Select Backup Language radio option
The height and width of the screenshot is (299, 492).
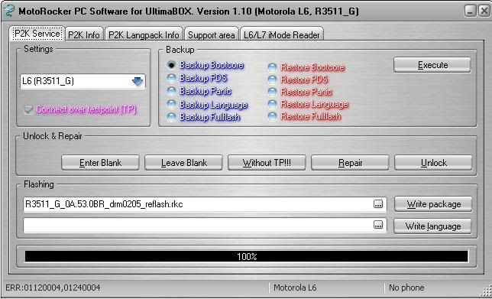coord(171,105)
